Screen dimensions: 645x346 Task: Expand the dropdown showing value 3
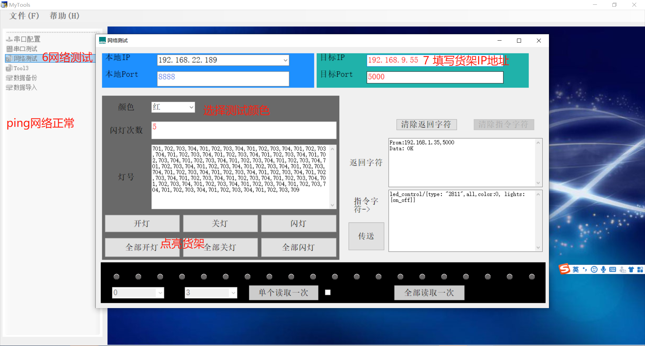click(233, 293)
